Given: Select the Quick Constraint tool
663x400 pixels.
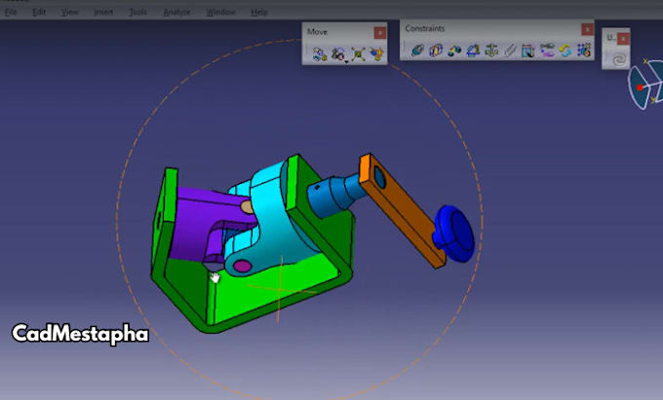Looking at the screenshot, I should coord(527,51).
